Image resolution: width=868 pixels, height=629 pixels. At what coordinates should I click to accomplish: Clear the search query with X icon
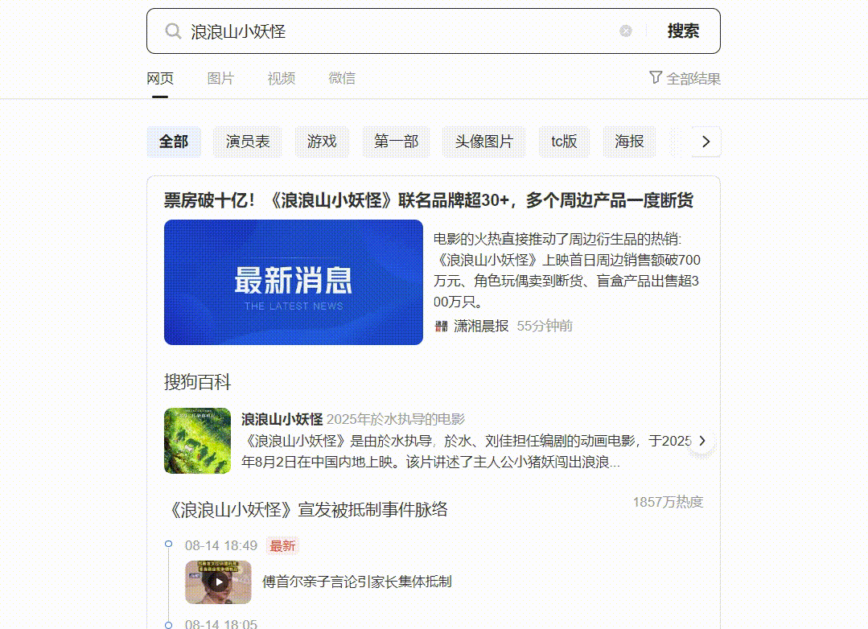(x=626, y=31)
